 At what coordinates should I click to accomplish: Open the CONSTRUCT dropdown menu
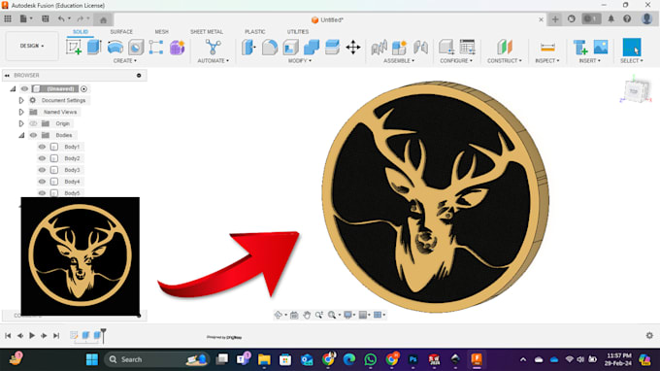pos(505,61)
